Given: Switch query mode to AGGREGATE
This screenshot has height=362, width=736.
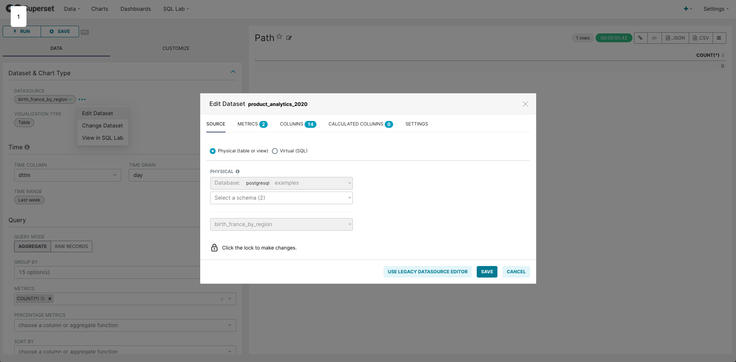Looking at the screenshot, I should 33,246.
